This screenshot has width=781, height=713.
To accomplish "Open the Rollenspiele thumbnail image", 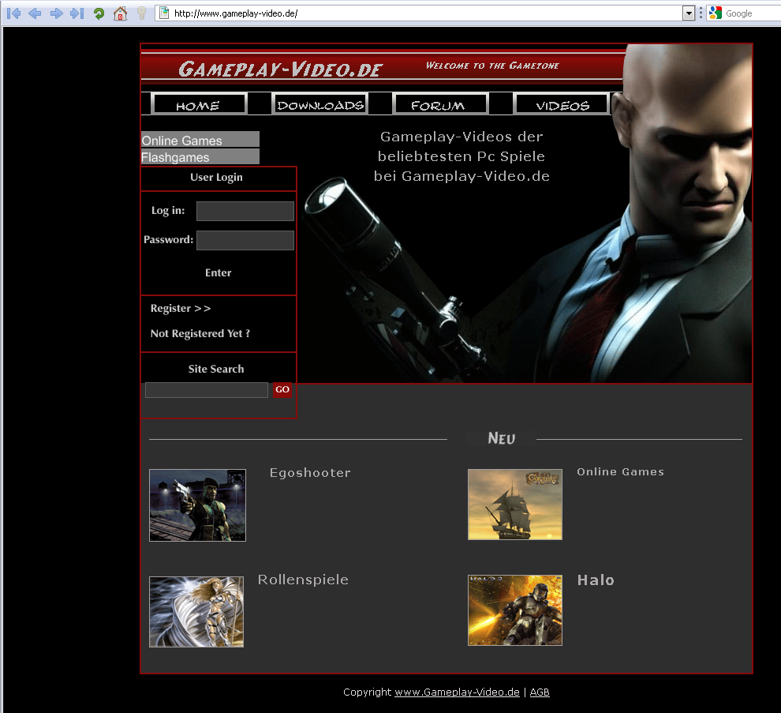I will (196, 612).
